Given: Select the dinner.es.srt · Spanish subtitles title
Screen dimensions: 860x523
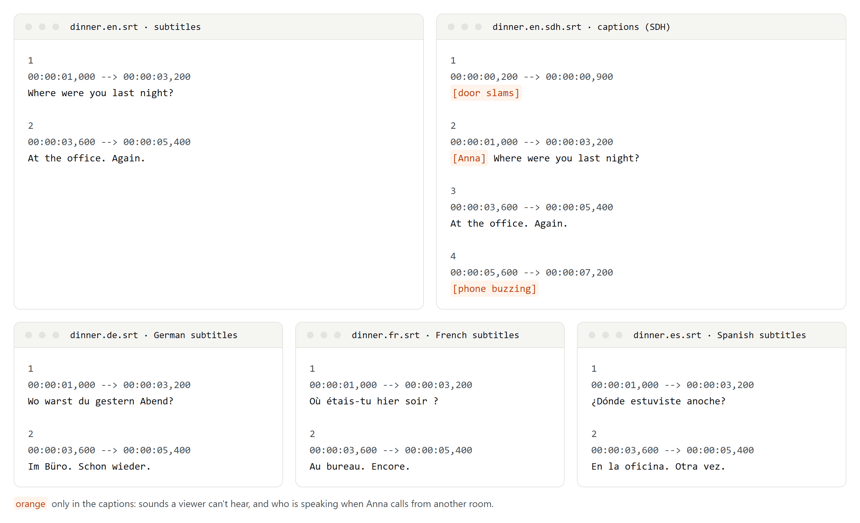Looking at the screenshot, I should point(720,335).
